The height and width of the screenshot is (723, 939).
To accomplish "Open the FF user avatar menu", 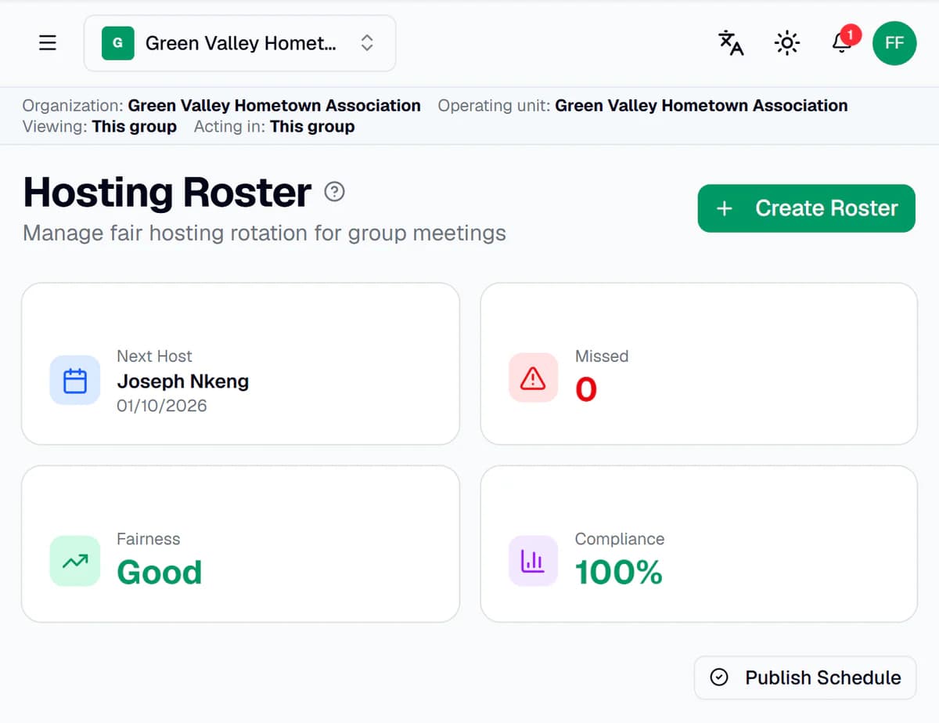I will (x=894, y=43).
